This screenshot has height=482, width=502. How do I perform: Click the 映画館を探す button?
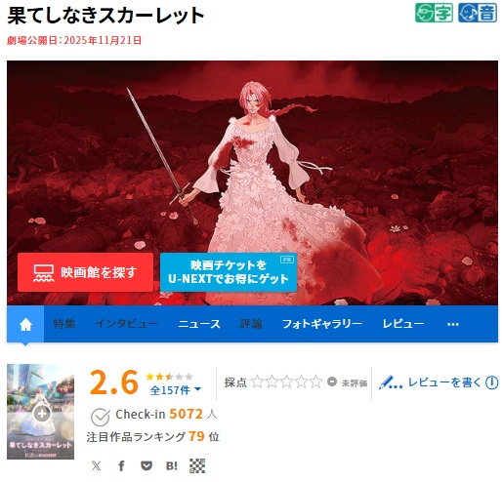pyautogui.click(x=85, y=272)
